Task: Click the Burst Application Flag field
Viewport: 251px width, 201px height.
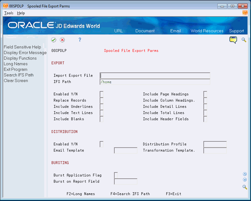Action: (x=116, y=175)
